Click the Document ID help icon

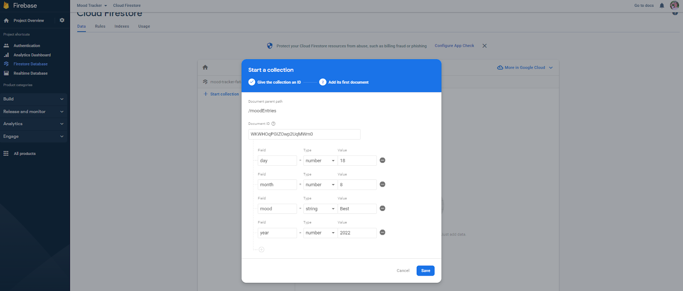(274, 124)
